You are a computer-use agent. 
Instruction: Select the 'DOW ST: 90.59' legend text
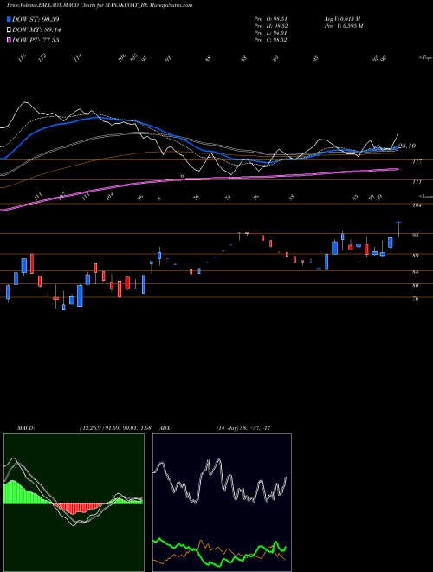click(x=36, y=19)
